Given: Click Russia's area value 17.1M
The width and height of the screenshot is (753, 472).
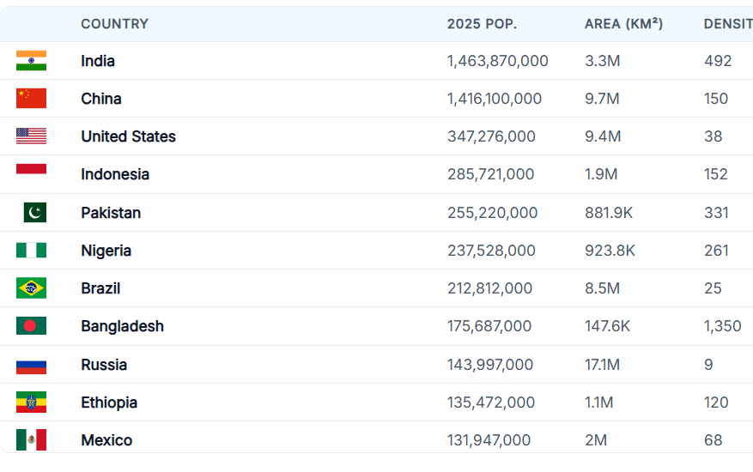Looking at the screenshot, I should point(602,365).
